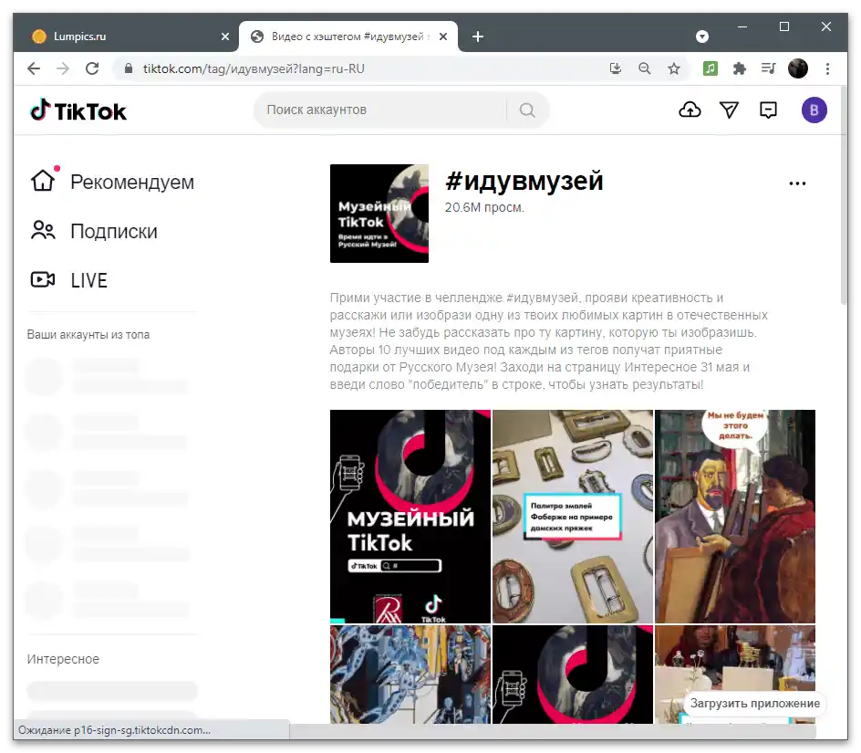The height and width of the screenshot is (753, 861).
Task: Open the three-dot menu beside the hashtag title
Action: coord(797,183)
